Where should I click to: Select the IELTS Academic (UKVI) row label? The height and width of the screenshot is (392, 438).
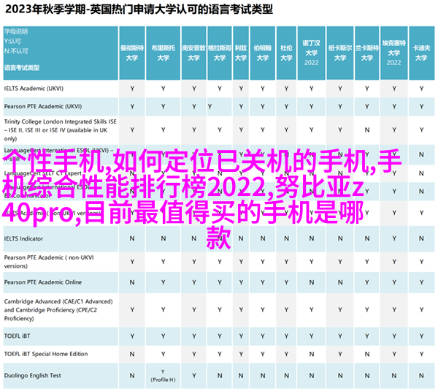pos(34,88)
